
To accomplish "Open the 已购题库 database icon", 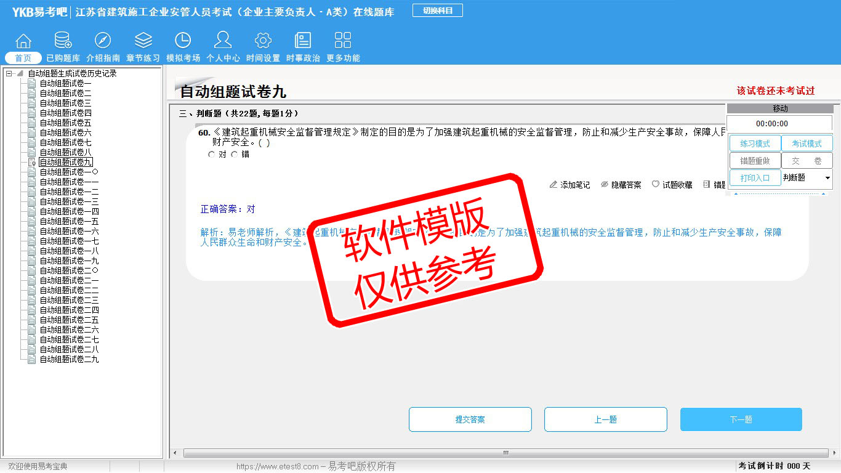I will point(63,41).
